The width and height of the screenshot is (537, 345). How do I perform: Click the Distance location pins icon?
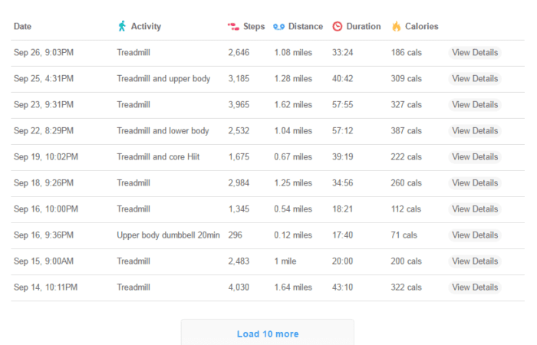278,27
